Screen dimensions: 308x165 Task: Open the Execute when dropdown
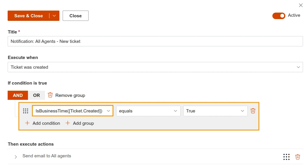[x=155, y=67]
